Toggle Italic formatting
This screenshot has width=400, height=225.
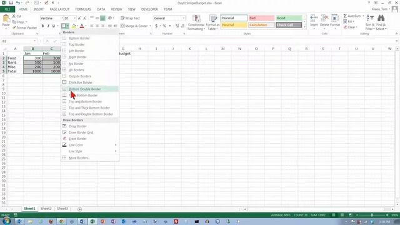coord(48,26)
